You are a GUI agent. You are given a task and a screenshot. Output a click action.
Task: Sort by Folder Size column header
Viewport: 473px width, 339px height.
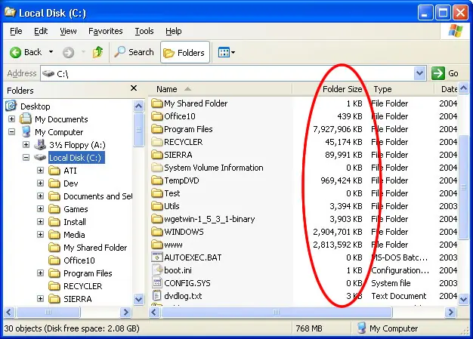(x=330, y=89)
